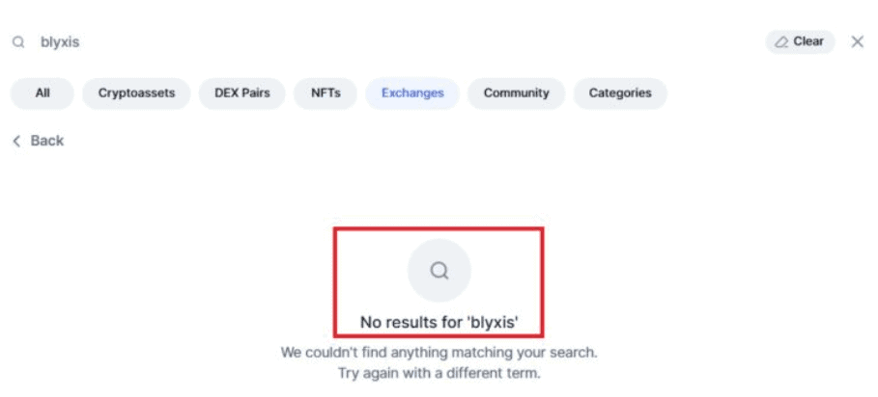Switch to the Community filter tab
Viewport: 878px width, 397px height.
click(517, 93)
